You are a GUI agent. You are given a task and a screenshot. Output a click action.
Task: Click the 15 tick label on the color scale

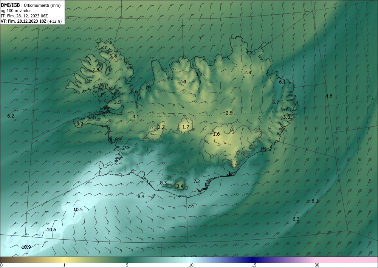tap(254, 265)
